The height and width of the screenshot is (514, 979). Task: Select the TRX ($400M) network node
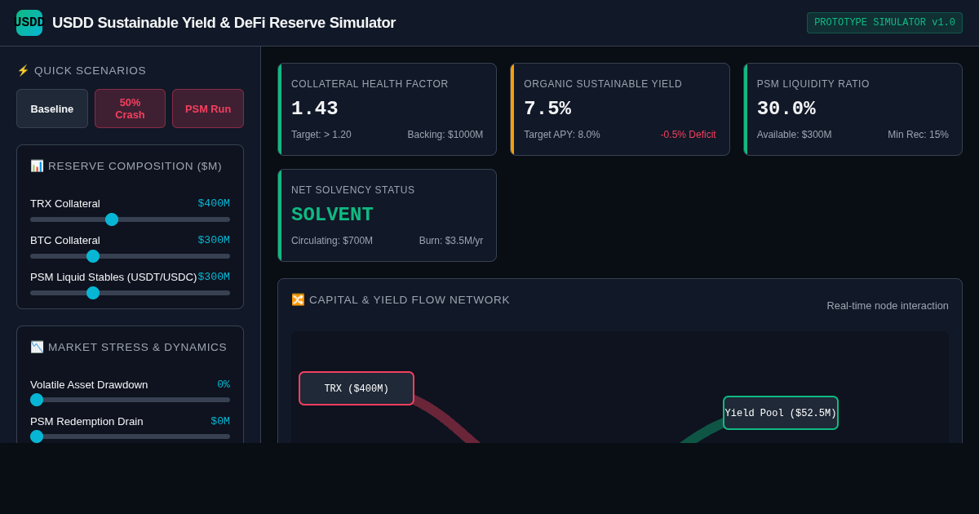click(x=357, y=388)
